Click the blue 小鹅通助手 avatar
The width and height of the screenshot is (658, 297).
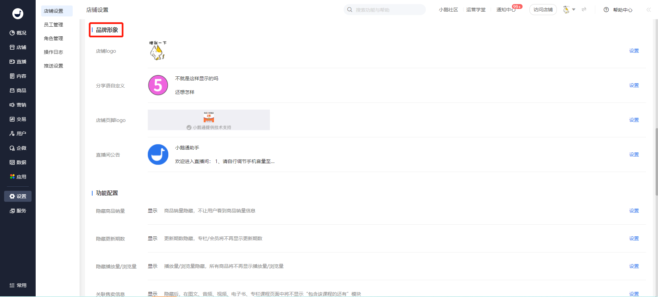coord(158,154)
